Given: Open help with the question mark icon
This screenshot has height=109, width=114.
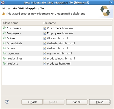Looking at the screenshot, I should [x=7, y=102].
